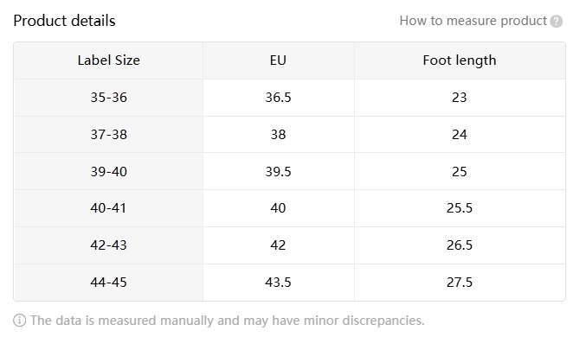This screenshot has height=356, width=586.
Task: Click the 37-38 label size cell
Action: tap(108, 135)
